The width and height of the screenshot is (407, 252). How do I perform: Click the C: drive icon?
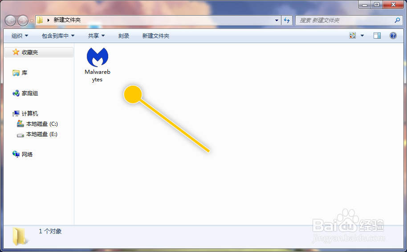pyautogui.click(x=20, y=124)
